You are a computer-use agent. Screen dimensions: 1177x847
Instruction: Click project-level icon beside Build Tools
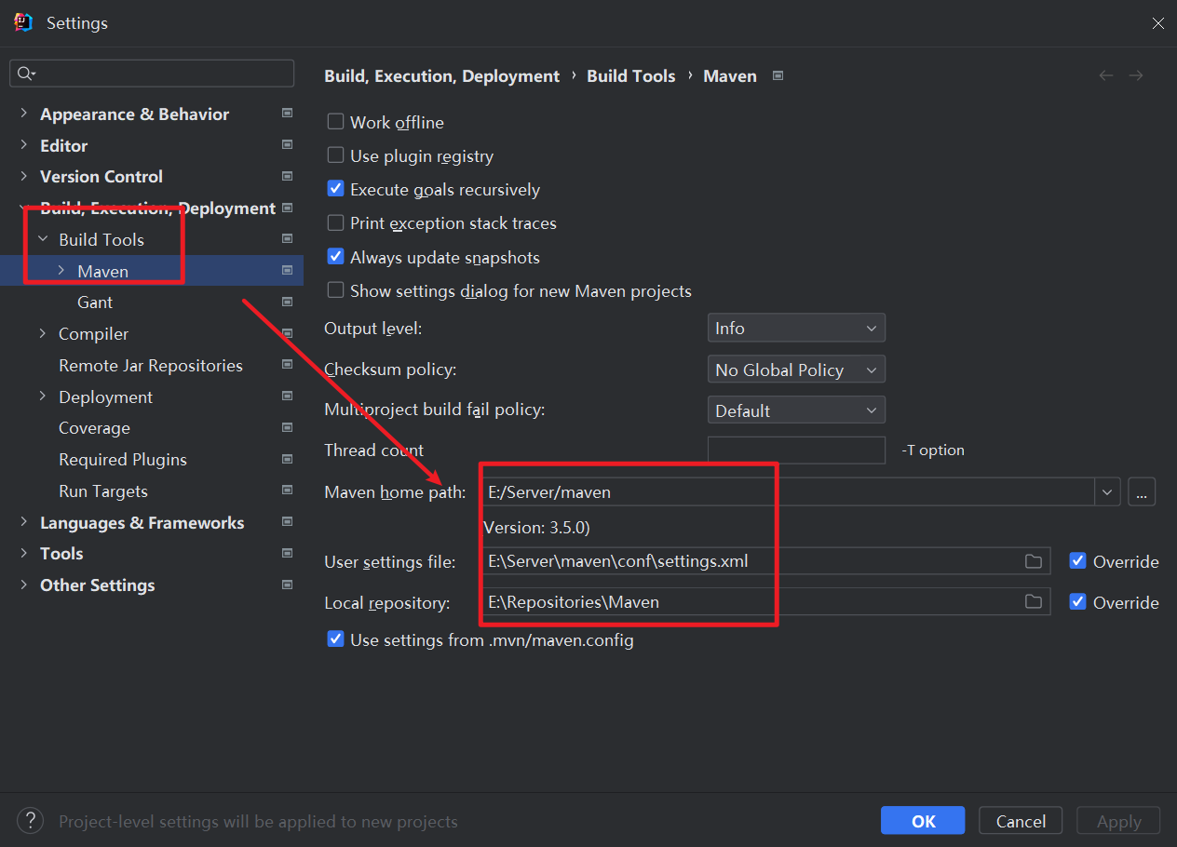point(287,239)
